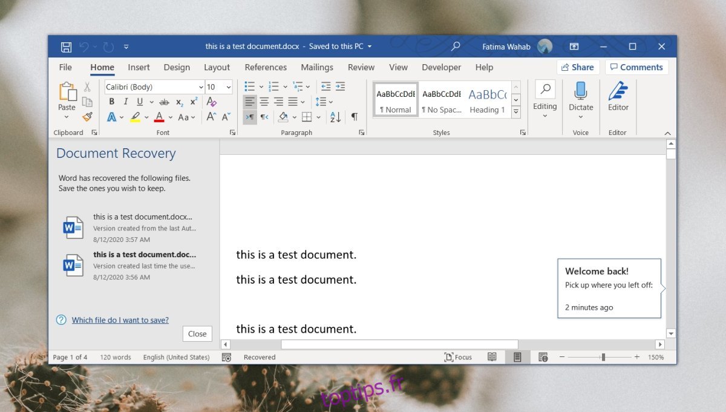Expand the Styles gallery More arrow

pos(515,112)
